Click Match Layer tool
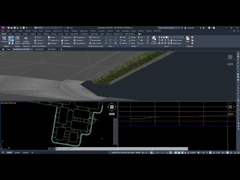This screenshot has width=240, height=180. pyautogui.click(x=176, y=43)
